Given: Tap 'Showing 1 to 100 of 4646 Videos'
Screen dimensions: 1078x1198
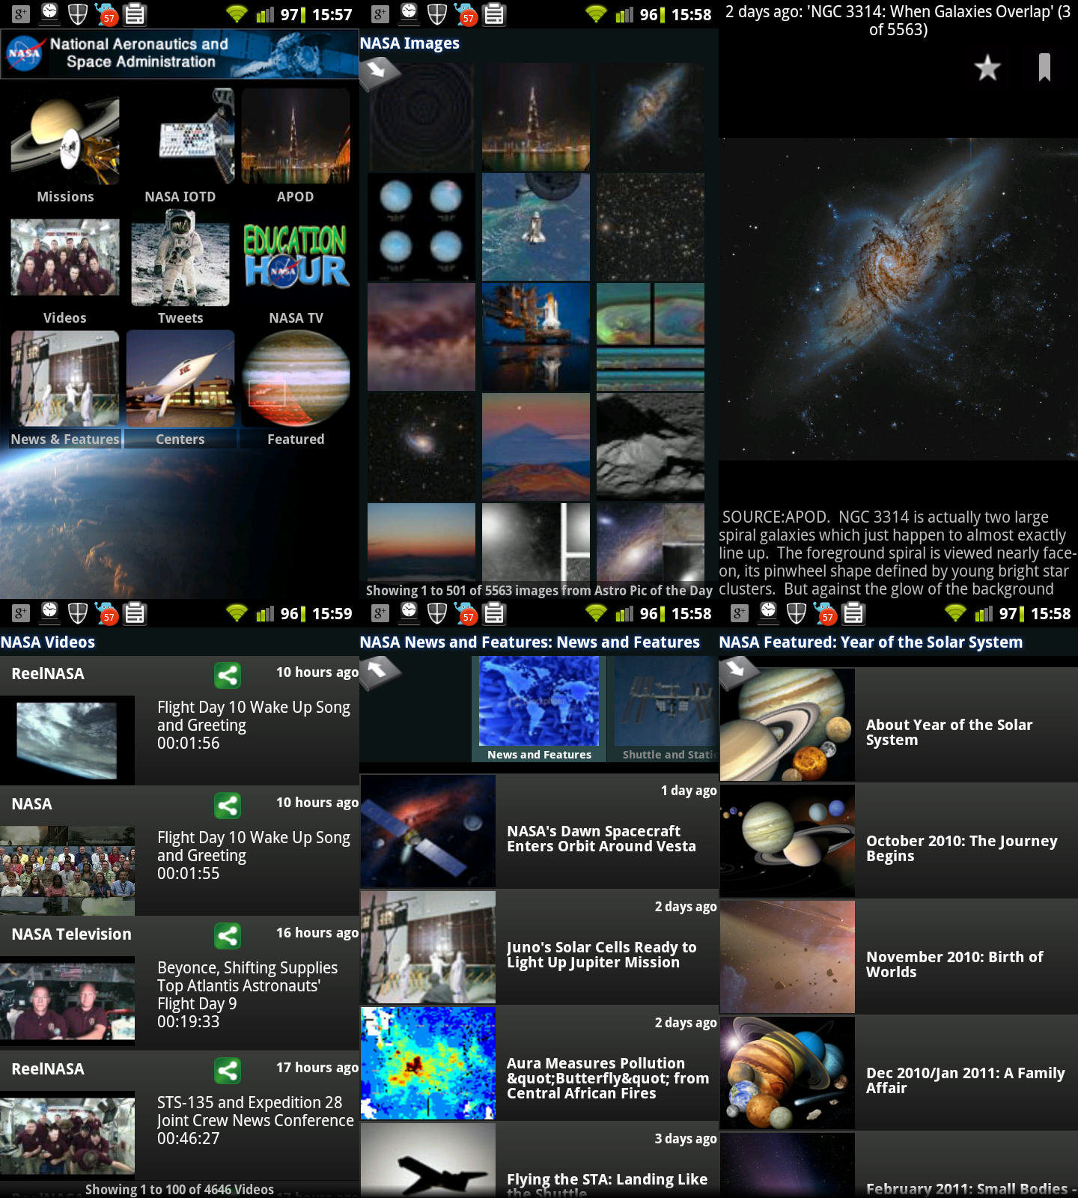Looking at the screenshot, I should click(x=180, y=1189).
